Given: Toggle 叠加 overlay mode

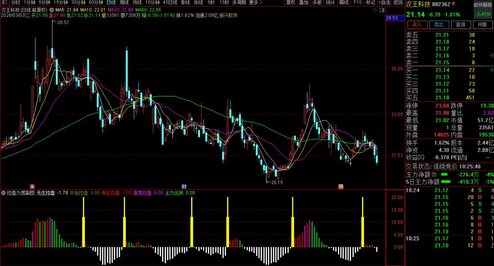Looking at the screenshot, I should tap(304, 2).
